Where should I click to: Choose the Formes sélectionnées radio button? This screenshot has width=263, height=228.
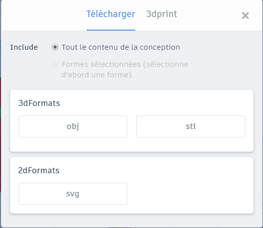(55, 64)
